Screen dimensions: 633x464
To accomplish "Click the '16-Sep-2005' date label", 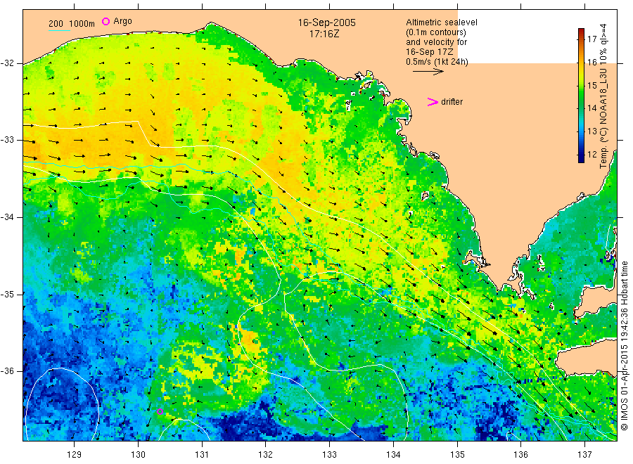I will pos(326,23).
